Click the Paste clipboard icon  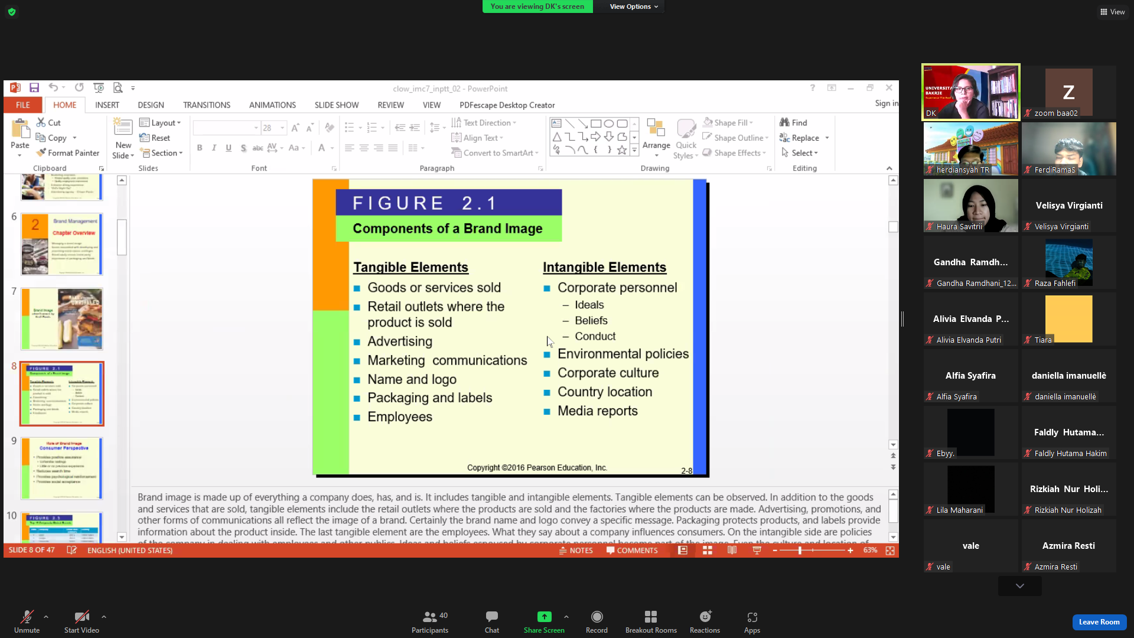tap(20, 129)
